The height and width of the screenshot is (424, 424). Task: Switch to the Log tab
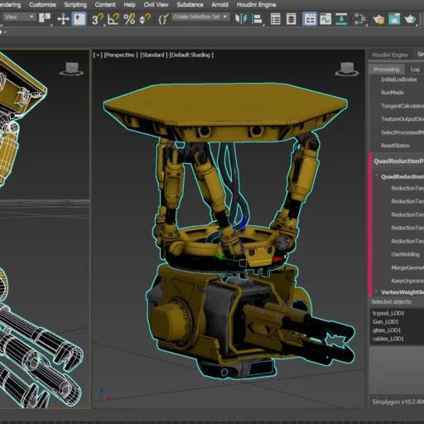(x=415, y=70)
